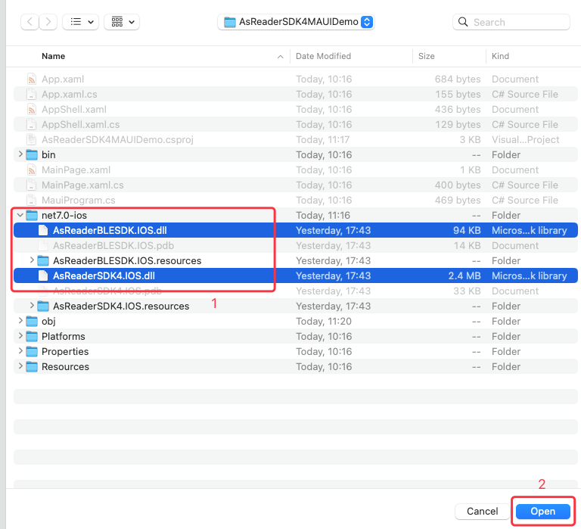Open the AsReaderSDK4MAUIDemo folder path popup

point(297,22)
